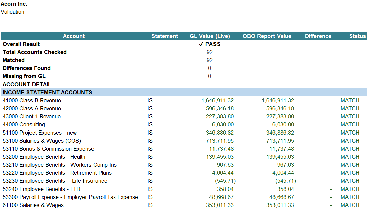This screenshot has width=367, height=209.
Task: Select the INCOME STATEMENT ACCOUNTS section row
Action: pyautogui.click(x=47, y=92)
